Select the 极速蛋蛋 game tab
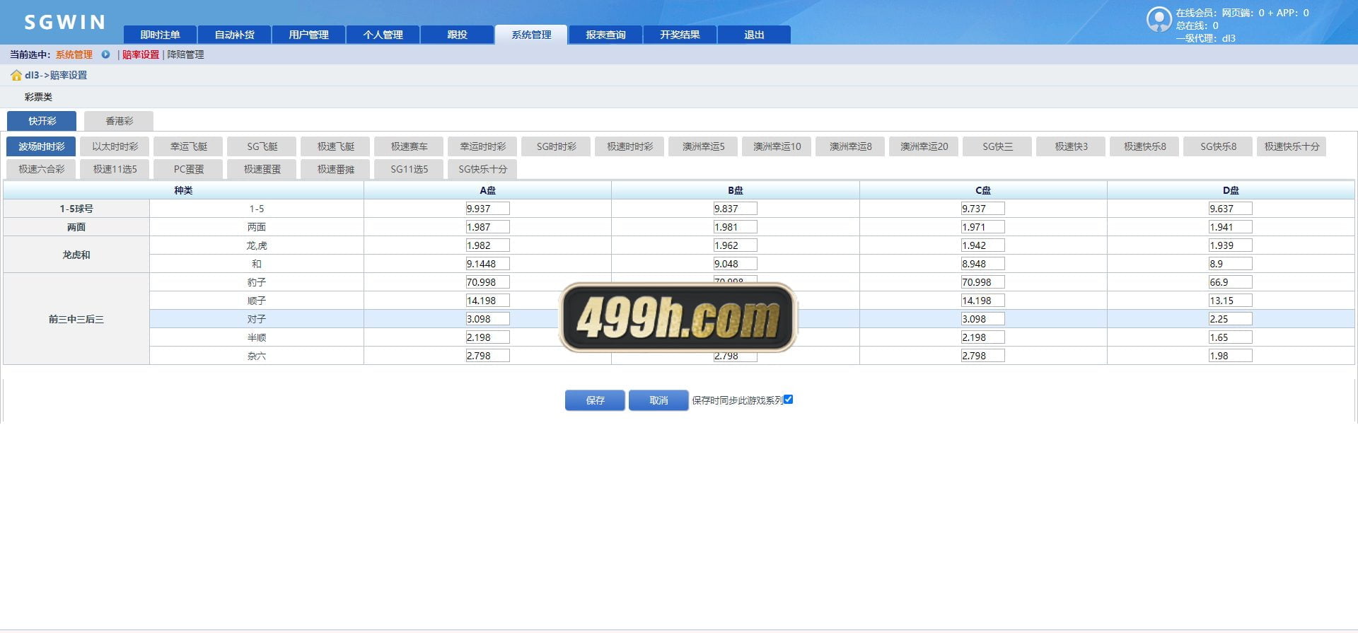The image size is (1358, 633). [262, 169]
